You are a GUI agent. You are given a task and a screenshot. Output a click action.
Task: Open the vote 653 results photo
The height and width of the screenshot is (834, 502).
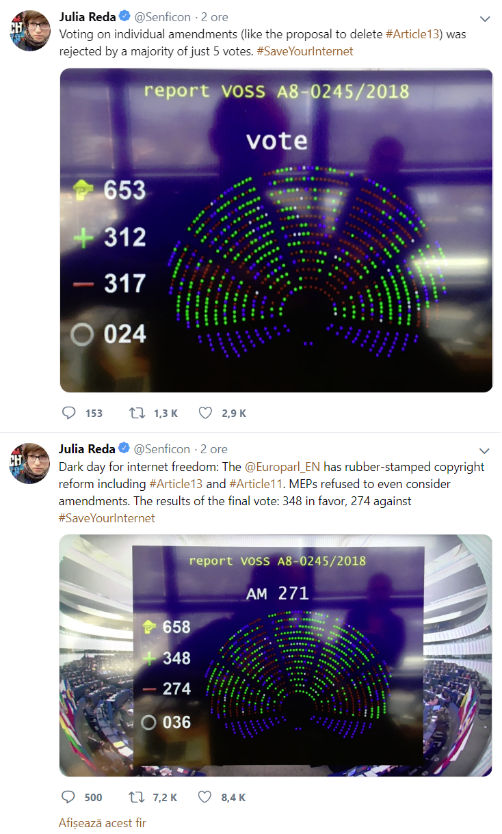[276, 230]
